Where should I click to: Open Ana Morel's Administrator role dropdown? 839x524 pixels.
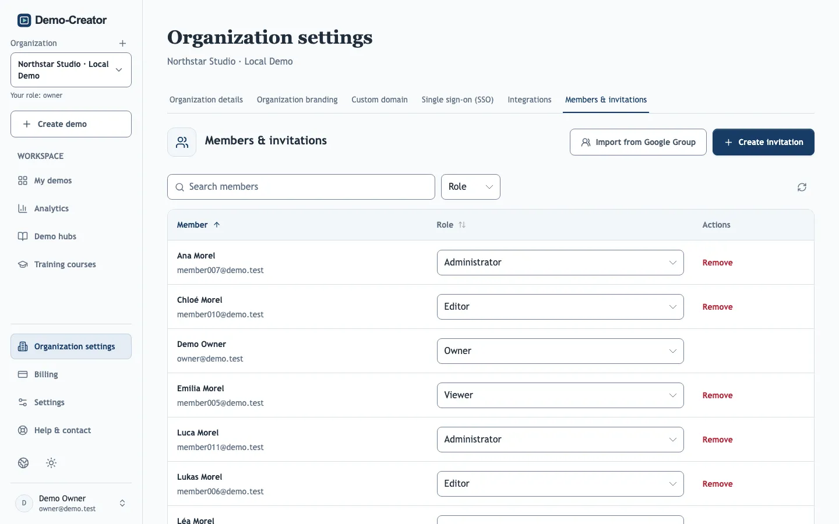[x=560, y=263]
